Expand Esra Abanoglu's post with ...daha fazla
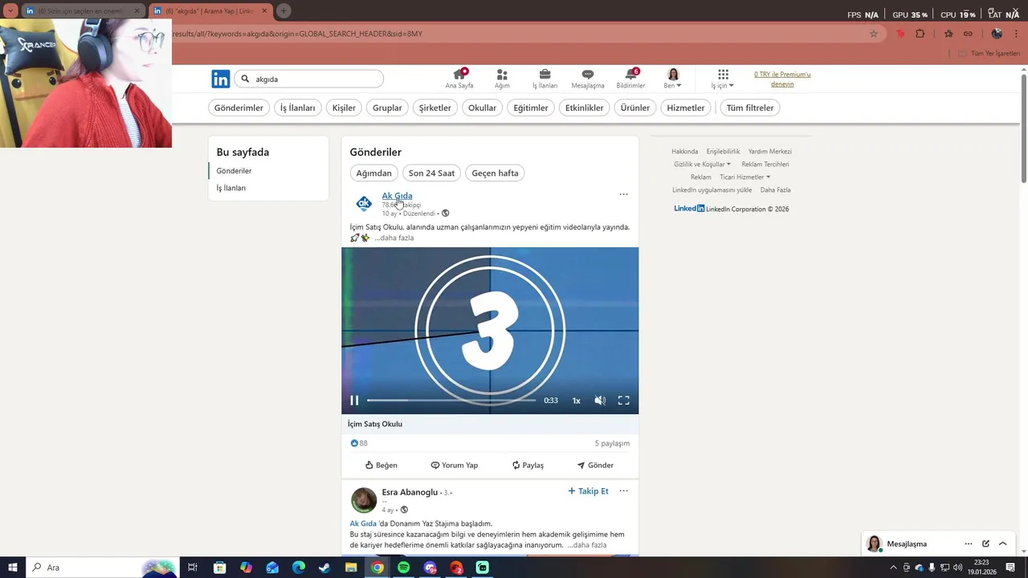 click(x=587, y=545)
